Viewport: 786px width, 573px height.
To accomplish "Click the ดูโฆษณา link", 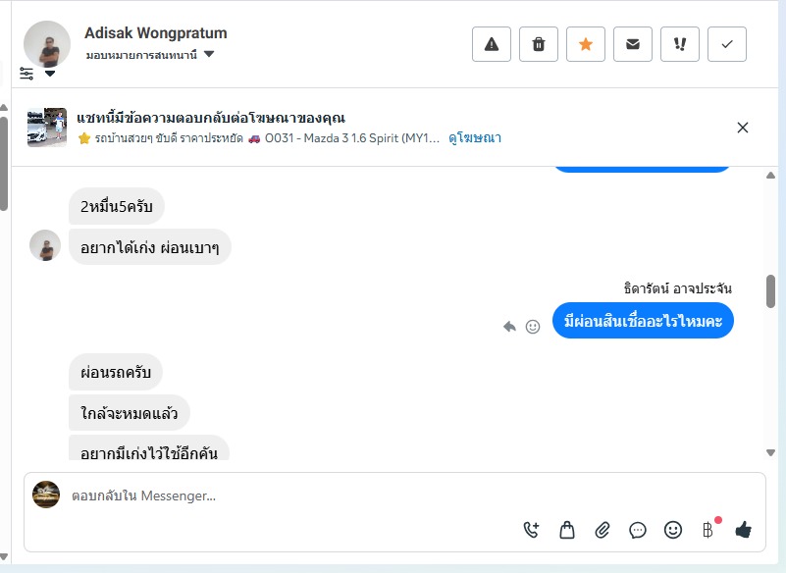I will click(x=475, y=138).
